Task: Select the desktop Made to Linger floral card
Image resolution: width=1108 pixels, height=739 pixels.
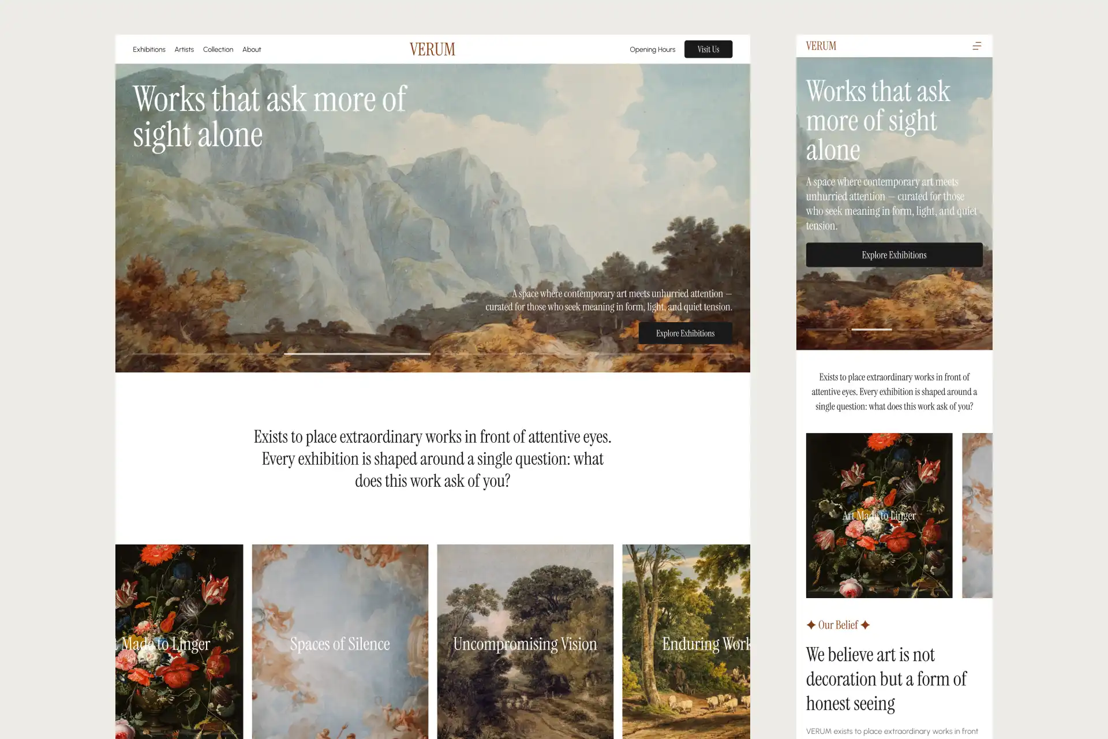Action: (x=179, y=641)
